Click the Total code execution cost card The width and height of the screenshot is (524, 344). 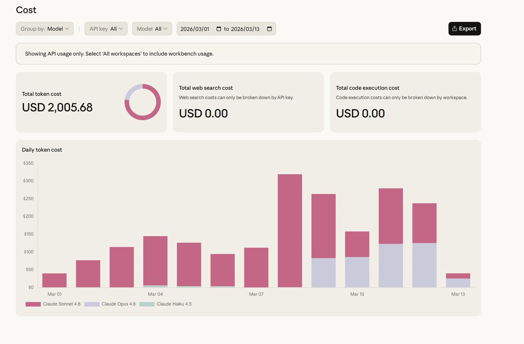(x=405, y=102)
